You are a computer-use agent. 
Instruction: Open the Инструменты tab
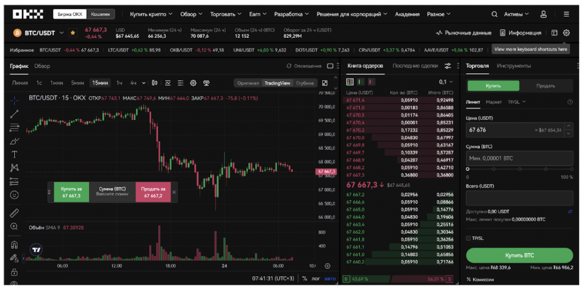click(x=514, y=66)
